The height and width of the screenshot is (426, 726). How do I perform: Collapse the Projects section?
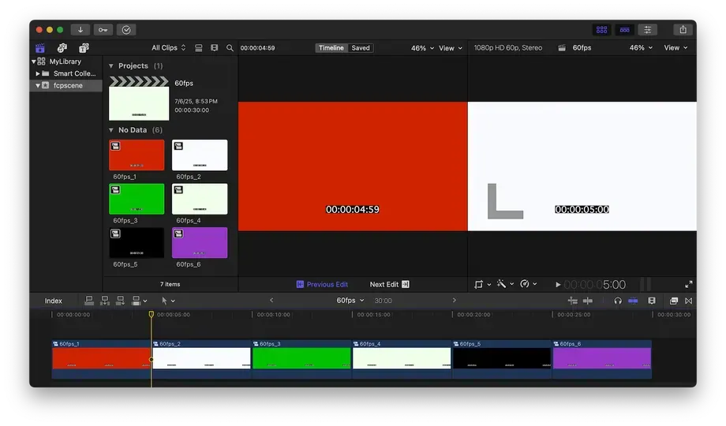[111, 65]
